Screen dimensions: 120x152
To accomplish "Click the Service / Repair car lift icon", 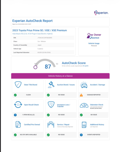I will 51,124.
